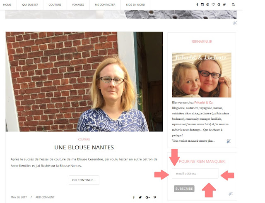
Task: Click the Subscribe button
Action: (x=184, y=189)
